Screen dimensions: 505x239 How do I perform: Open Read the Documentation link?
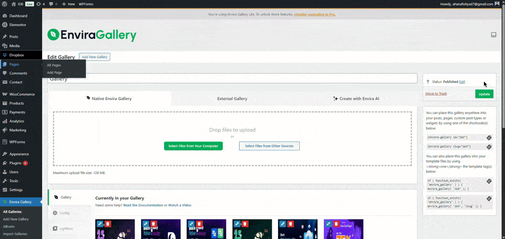(143, 205)
